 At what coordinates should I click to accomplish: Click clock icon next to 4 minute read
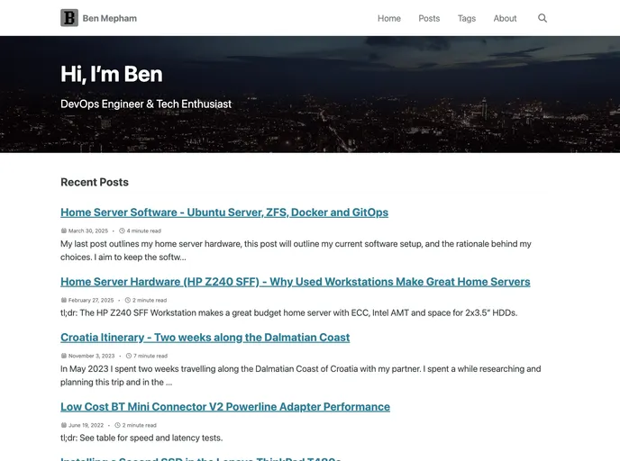click(x=122, y=230)
